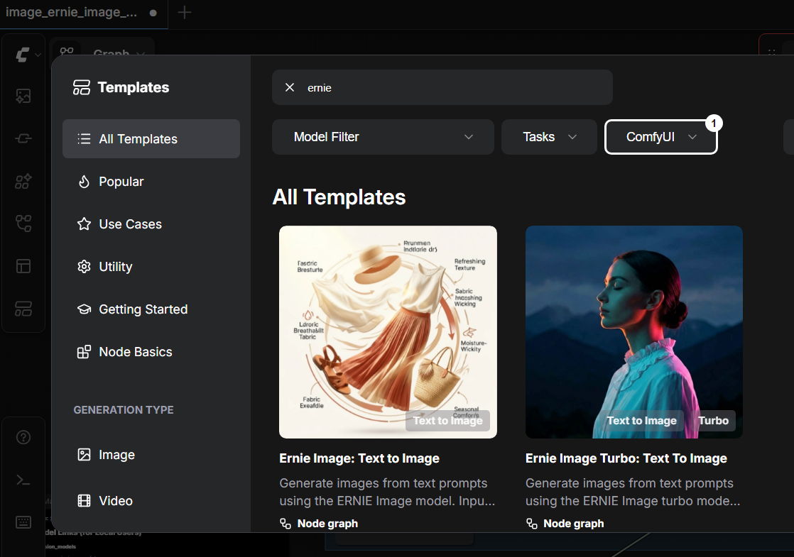Click the Image category picture icon
This screenshot has height=557, width=794.
(84, 454)
